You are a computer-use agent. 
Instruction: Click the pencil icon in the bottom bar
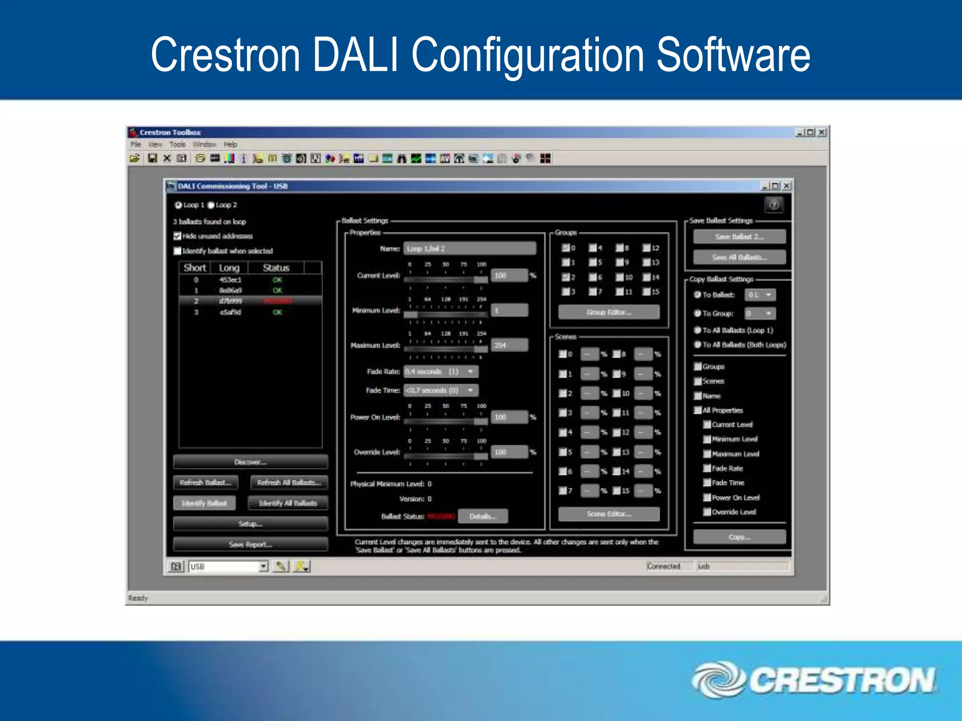click(x=281, y=567)
